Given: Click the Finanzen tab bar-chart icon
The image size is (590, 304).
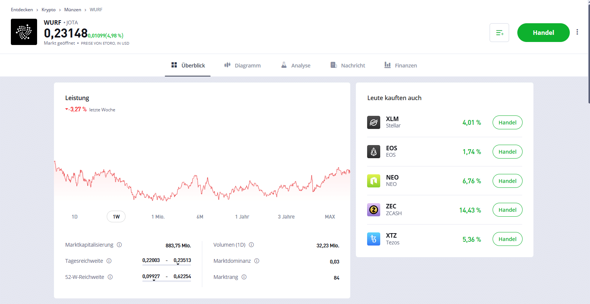Looking at the screenshot, I should pyautogui.click(x=387, y=65).
